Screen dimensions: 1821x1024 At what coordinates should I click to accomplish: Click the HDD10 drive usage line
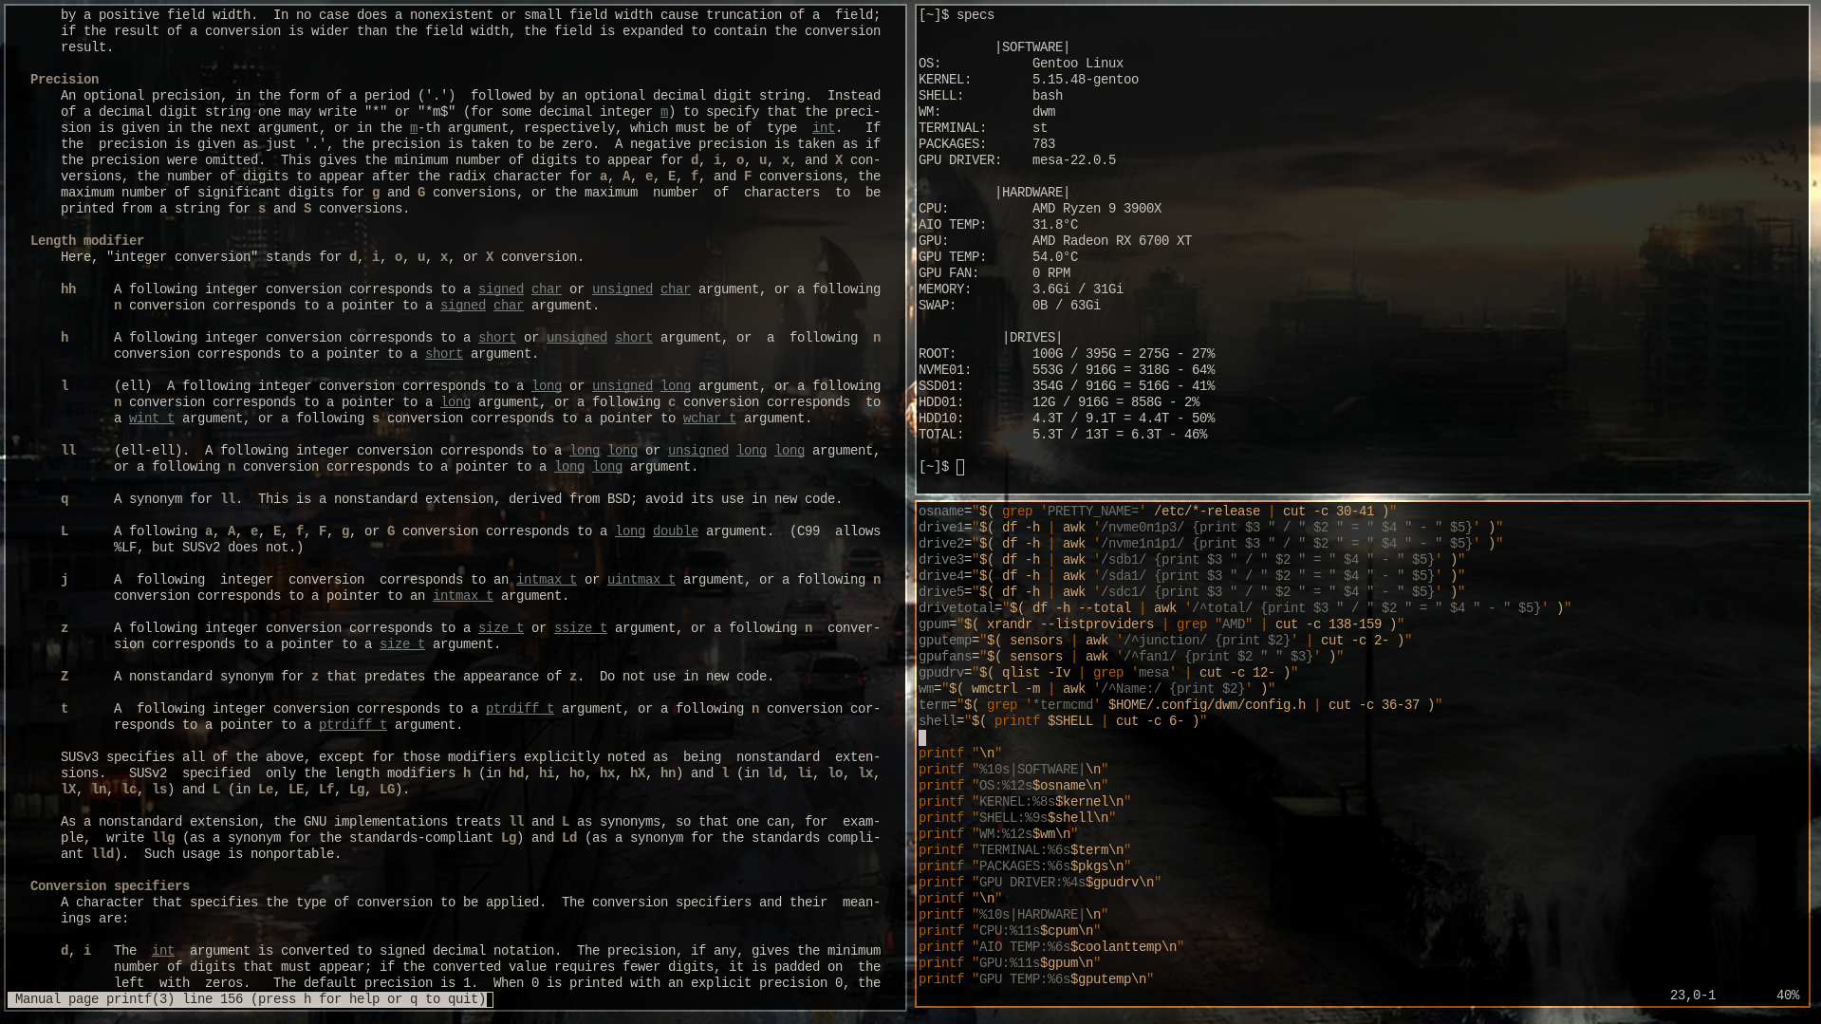1067,419
